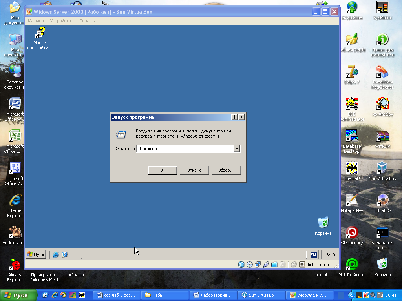Click the mouse capture icon in VirtualBox status bar
Image resolution: width=402 pixels, height=301 pixels.
tap(294, 265)
